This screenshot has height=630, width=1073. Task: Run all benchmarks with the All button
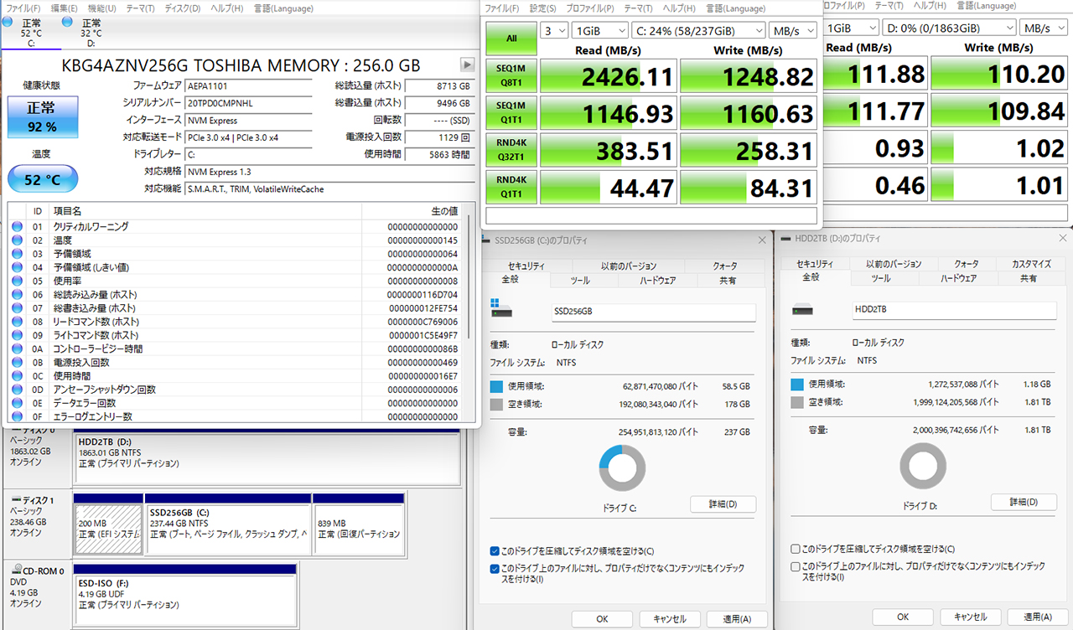tap(511, 38)
